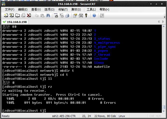Screen dimensions: 167x119
Task: Click the terminal scrollbar up arrow
Action: 164,26
